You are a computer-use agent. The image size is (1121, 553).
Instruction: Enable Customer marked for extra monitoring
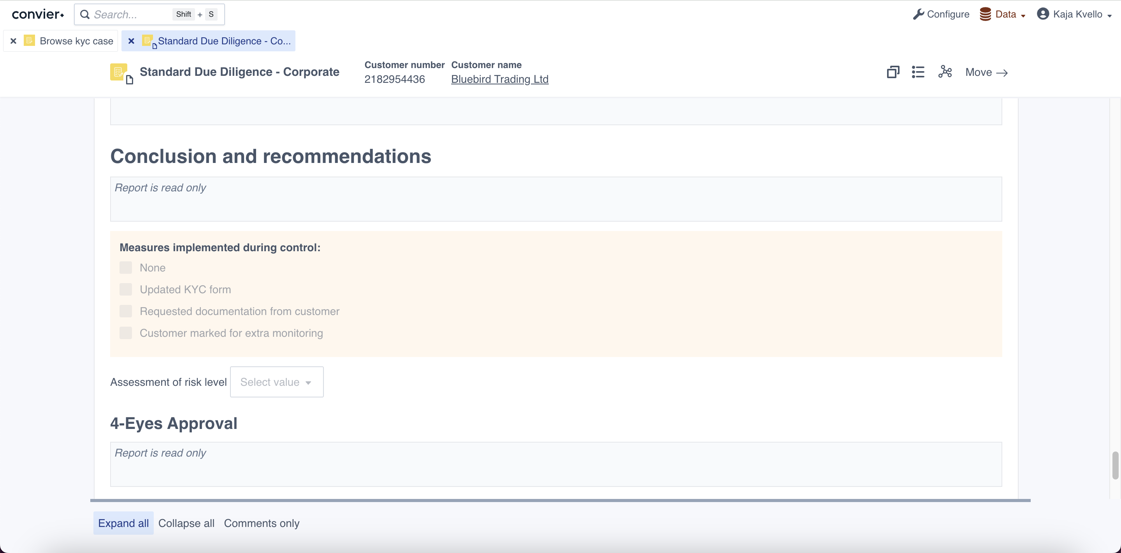point(126,333)
